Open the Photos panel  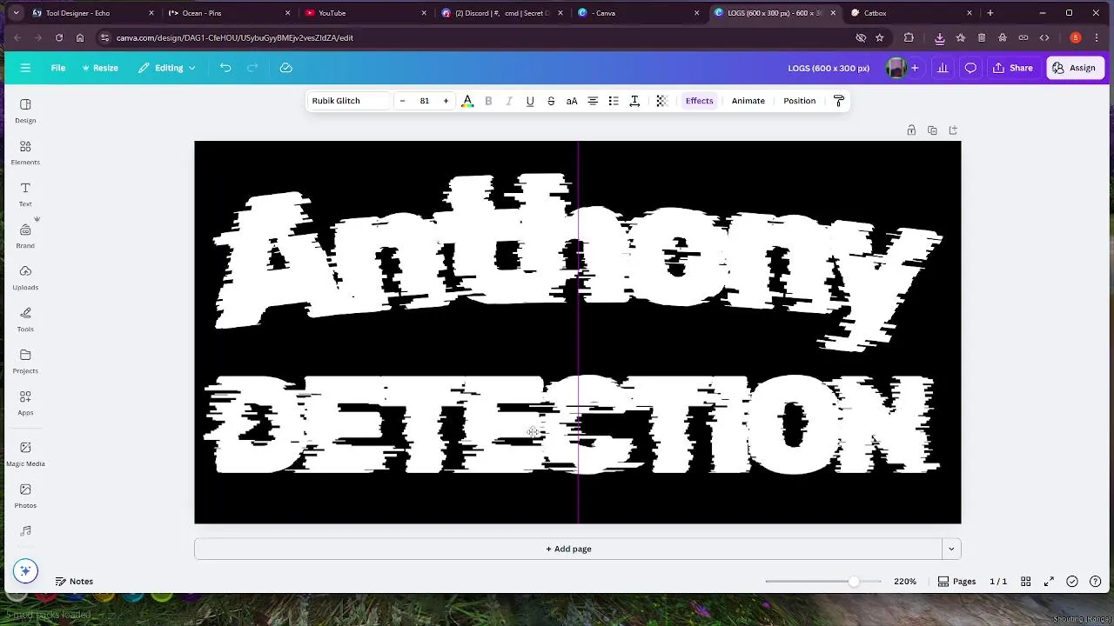pos(25,496)
